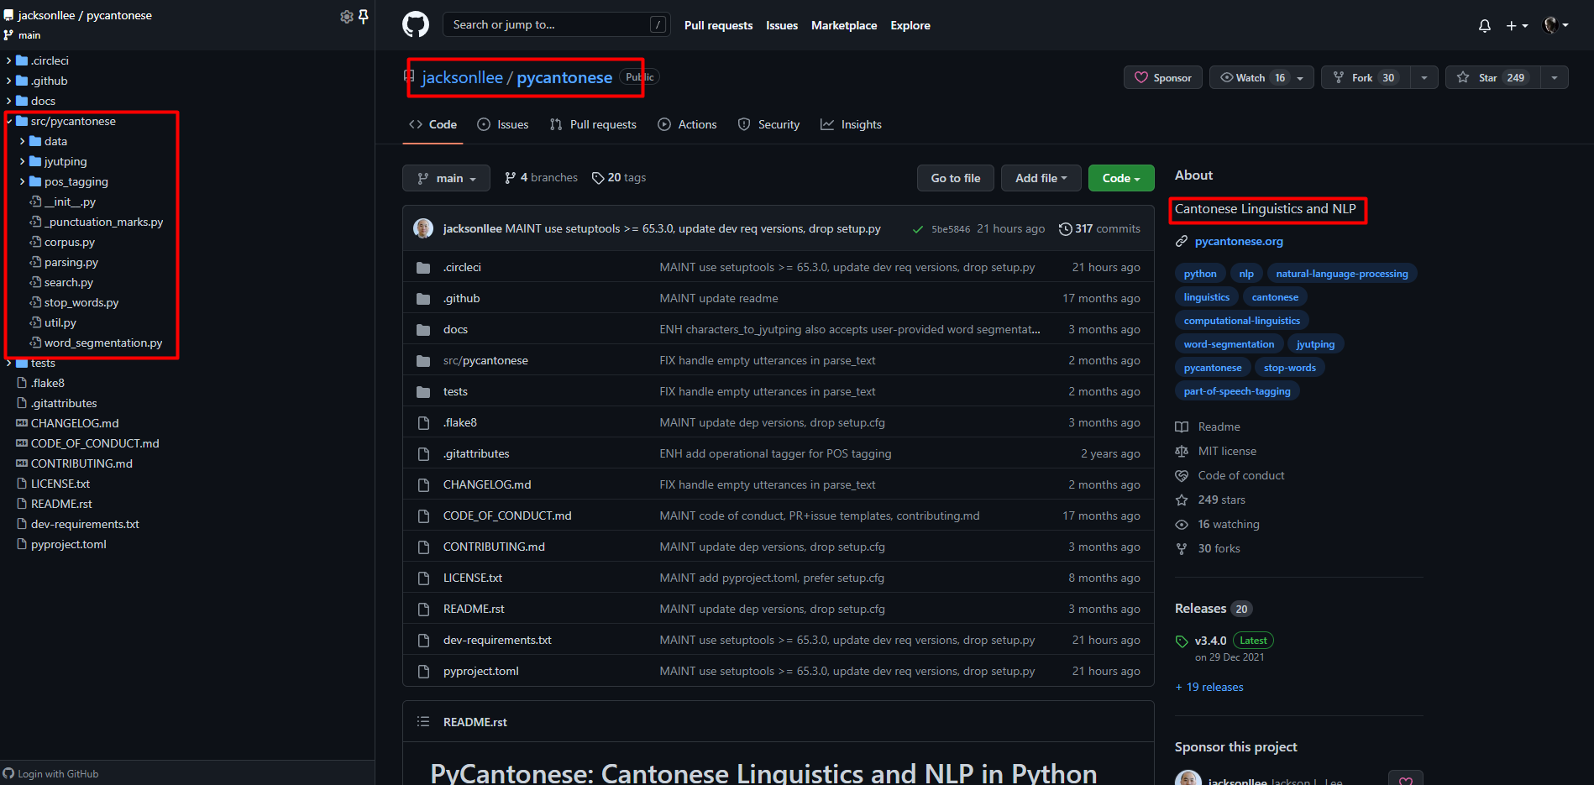Open the v3.4.0 latest release

(1210, 641)
